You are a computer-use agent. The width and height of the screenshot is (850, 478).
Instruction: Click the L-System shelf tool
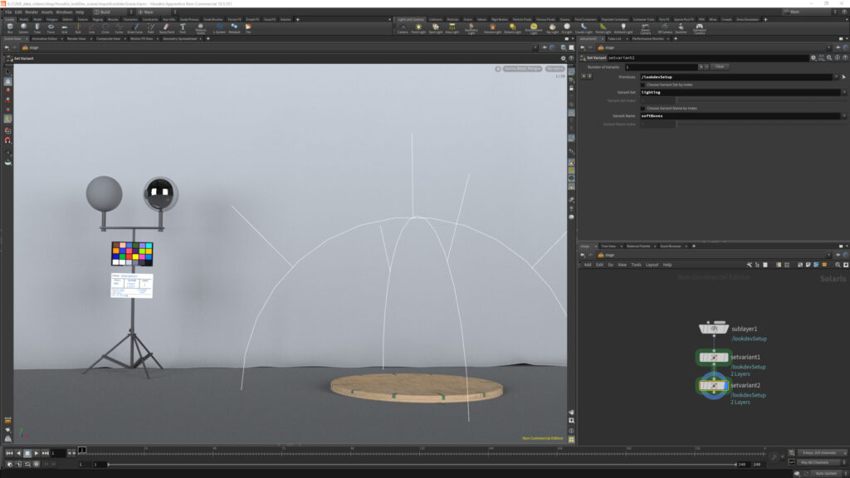point(221,27)
